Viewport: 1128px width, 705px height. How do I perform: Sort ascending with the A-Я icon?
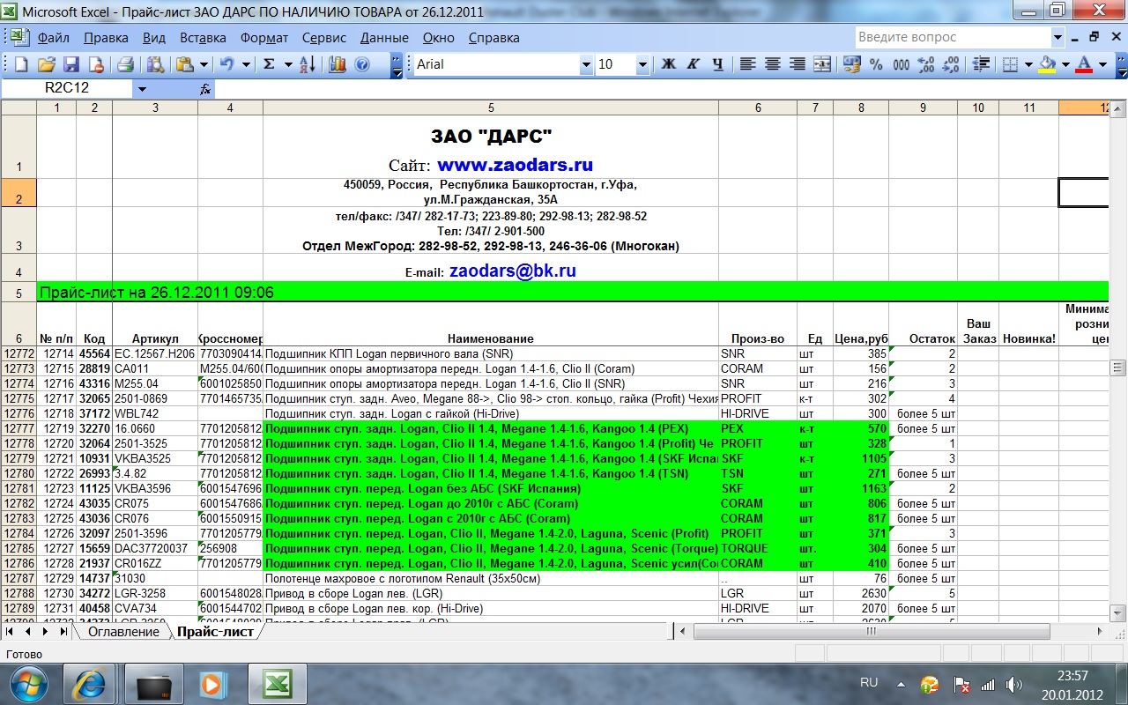coord(308,64)
